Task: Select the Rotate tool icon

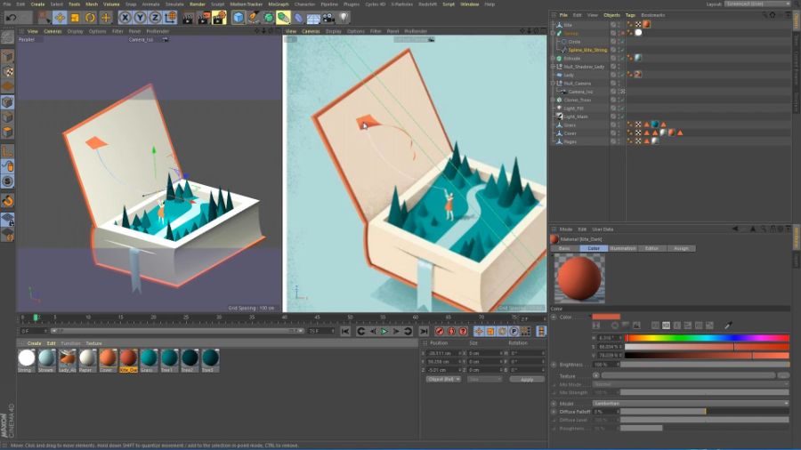Action: pyautogui.click(x=90, y=18)
